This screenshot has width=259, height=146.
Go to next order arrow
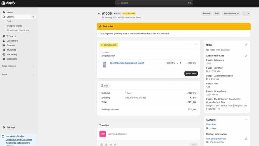[248, 13]
